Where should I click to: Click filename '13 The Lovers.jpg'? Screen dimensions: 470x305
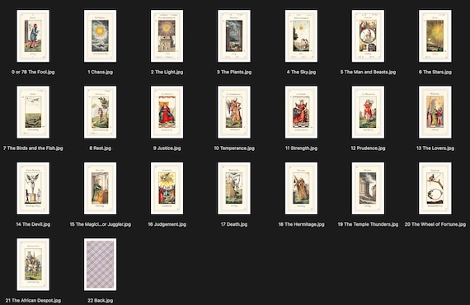(435, 148)
